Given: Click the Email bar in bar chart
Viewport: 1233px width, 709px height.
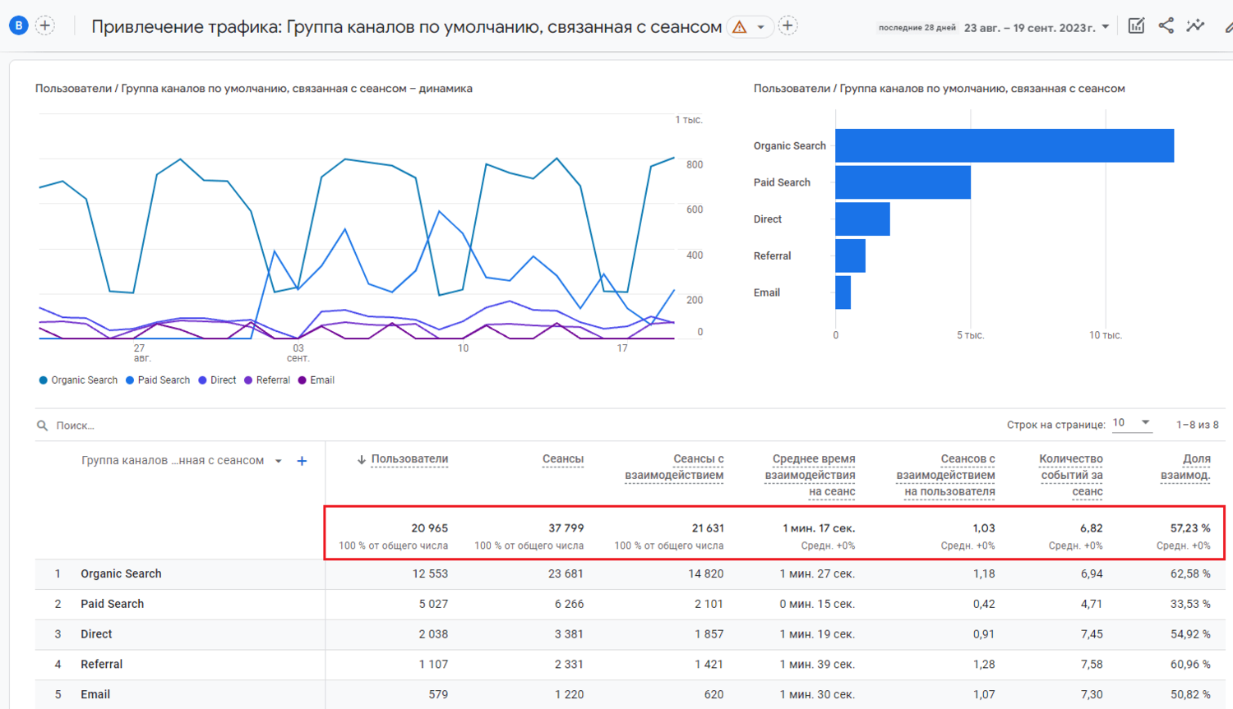Looking at the screenshot, I should [x=843, y=292].
